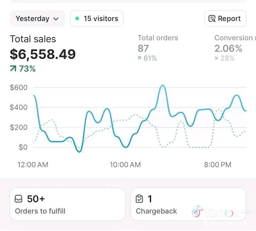Open the Yesterday date range dropdown
The height and width of the screenshot is (231, 256).
click(37, 18)
